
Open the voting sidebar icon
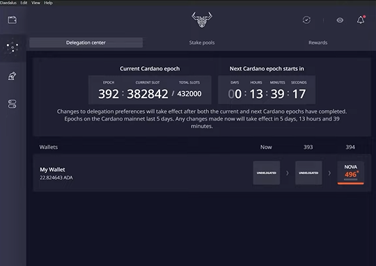[13, 76]
